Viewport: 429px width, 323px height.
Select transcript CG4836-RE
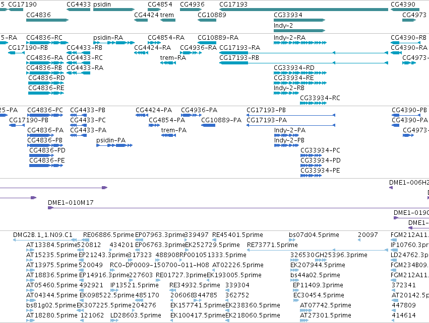(46, 88)
